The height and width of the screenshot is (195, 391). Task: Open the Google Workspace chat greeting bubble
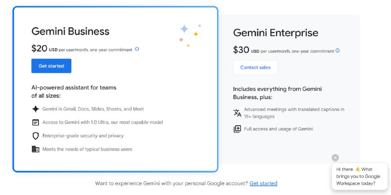click(360, 176)
